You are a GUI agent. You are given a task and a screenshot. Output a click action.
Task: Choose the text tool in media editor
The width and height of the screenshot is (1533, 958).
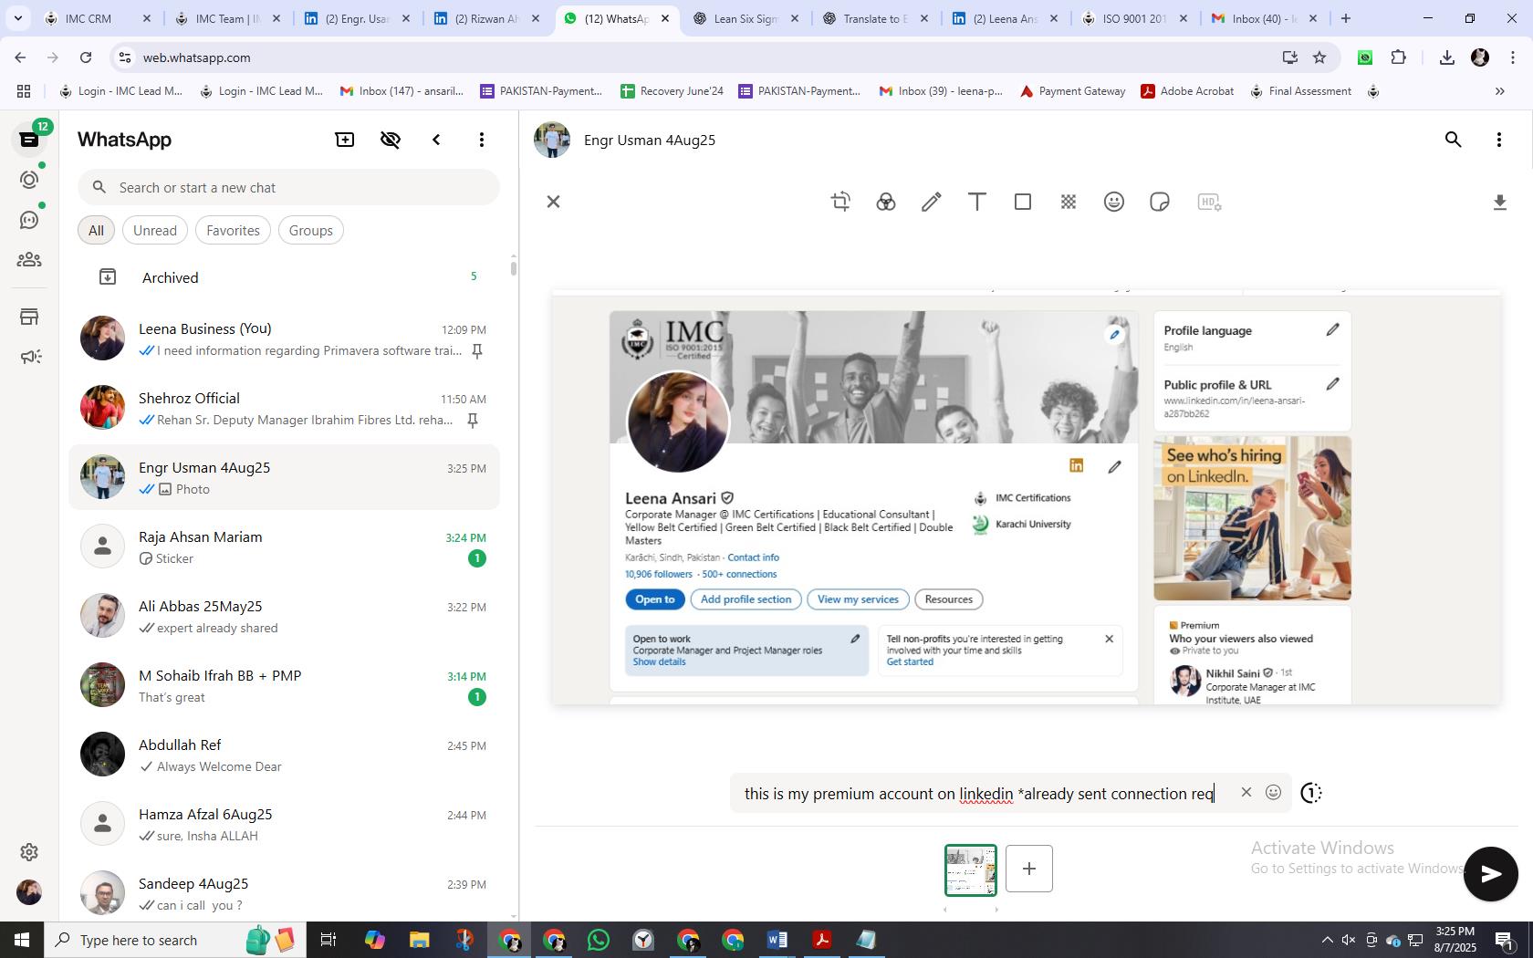(977, 202)
